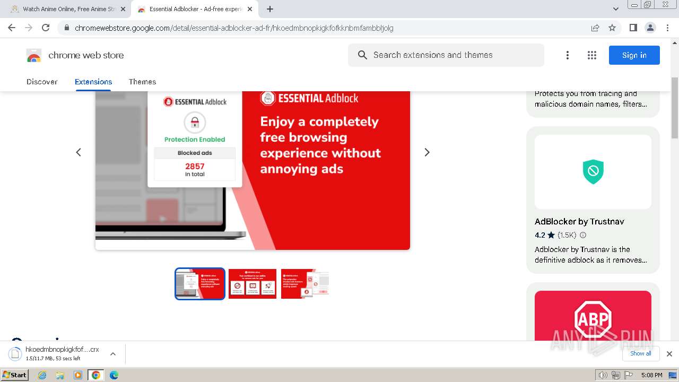Show rating info for AdBlocker by Trustnav

point(583,235)
